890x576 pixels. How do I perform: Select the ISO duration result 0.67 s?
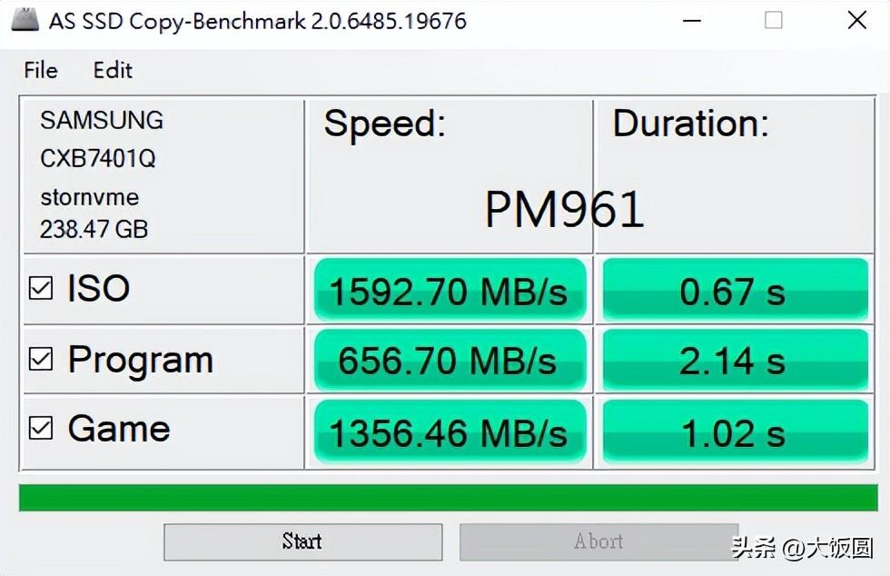(734, 291)
